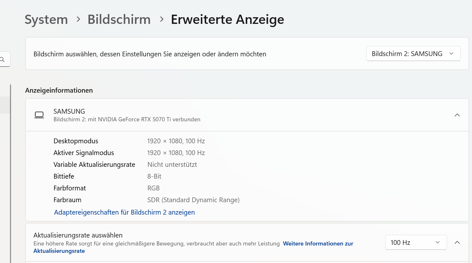The width and height of the screenshot is (472, 263).
Task: Click the Farbraum SDR entry
Action: click(x=193, y=200)
